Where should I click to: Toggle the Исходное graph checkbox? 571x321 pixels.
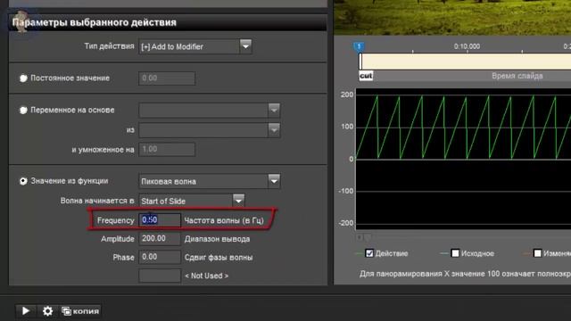pos(455,253)
